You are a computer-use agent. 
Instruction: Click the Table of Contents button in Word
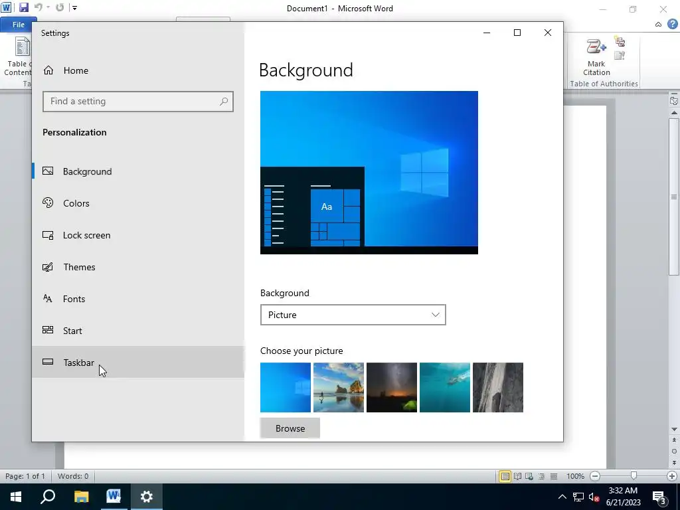[x=17, y=56]
